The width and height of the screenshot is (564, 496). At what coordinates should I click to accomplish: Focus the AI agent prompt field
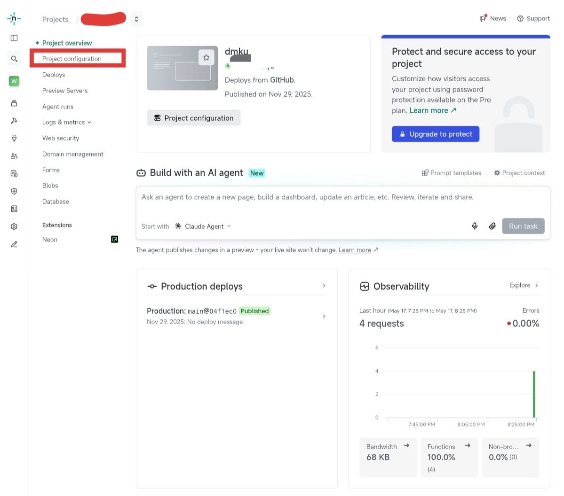pos(343,197)
